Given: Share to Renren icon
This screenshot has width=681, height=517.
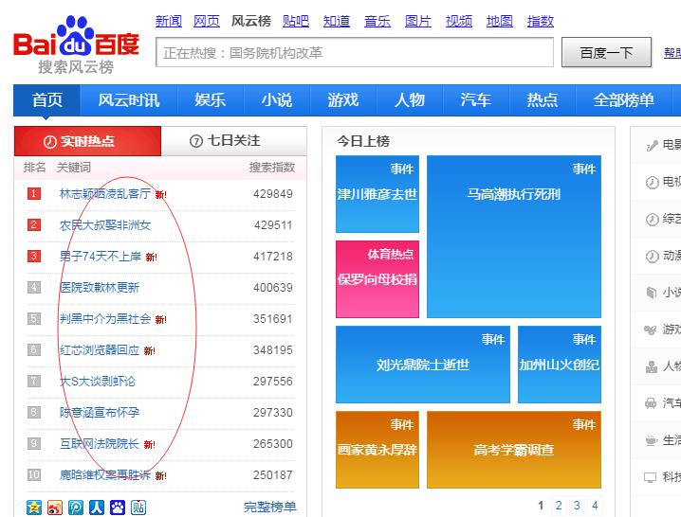Looking at the screenshot, I should [97, 507].
